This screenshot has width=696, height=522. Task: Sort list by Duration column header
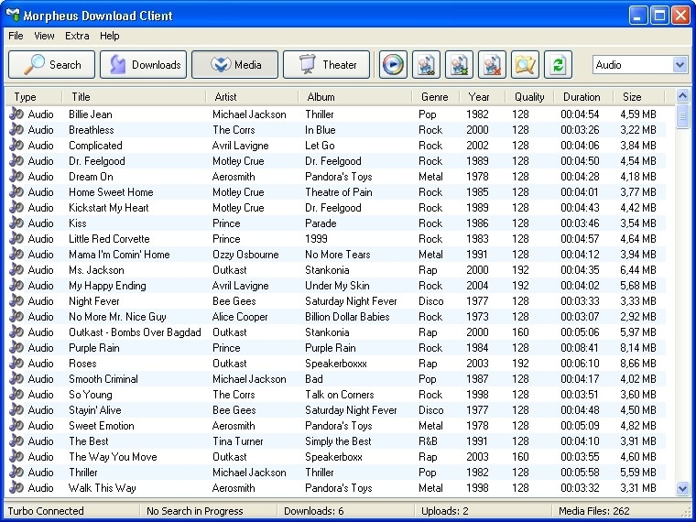click(583, 97)
